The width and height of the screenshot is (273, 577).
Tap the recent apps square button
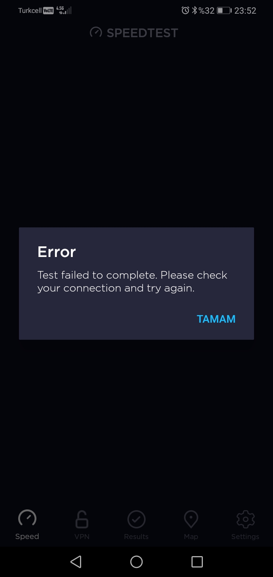pyautogui.click(x=197, y=562)
